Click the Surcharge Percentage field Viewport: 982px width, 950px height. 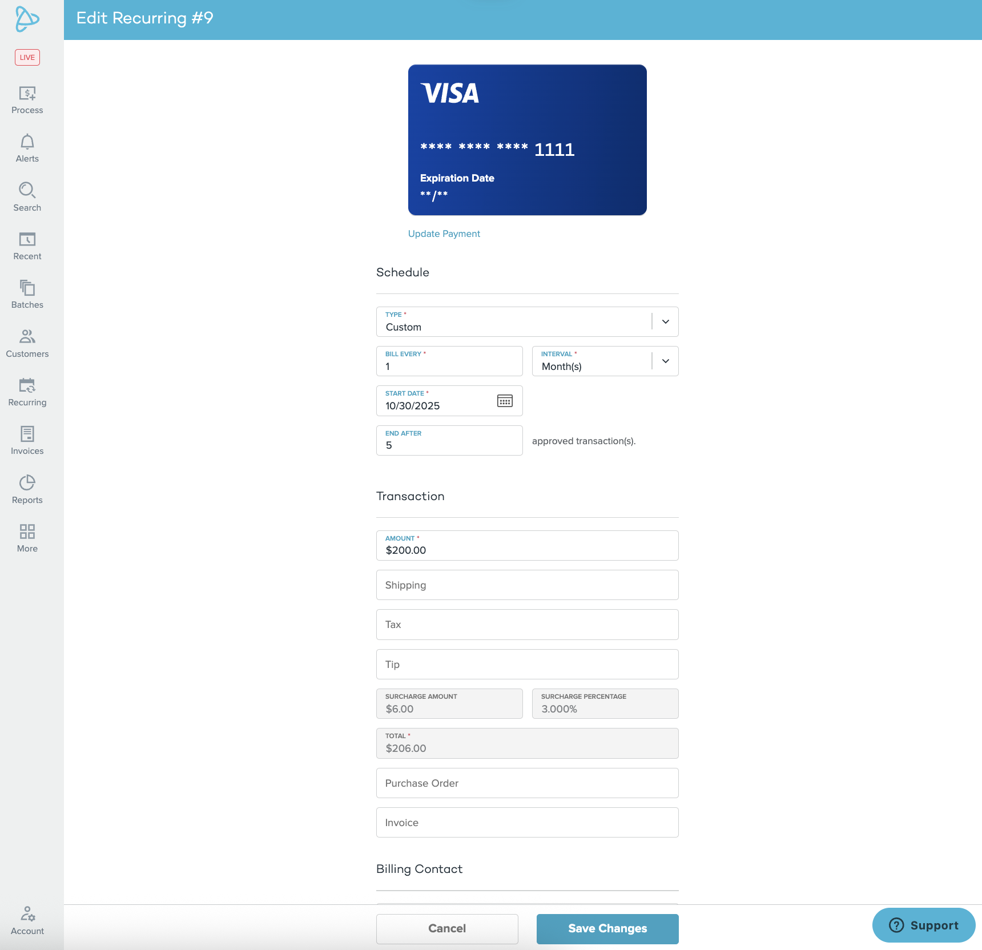(x=605, y=703)
